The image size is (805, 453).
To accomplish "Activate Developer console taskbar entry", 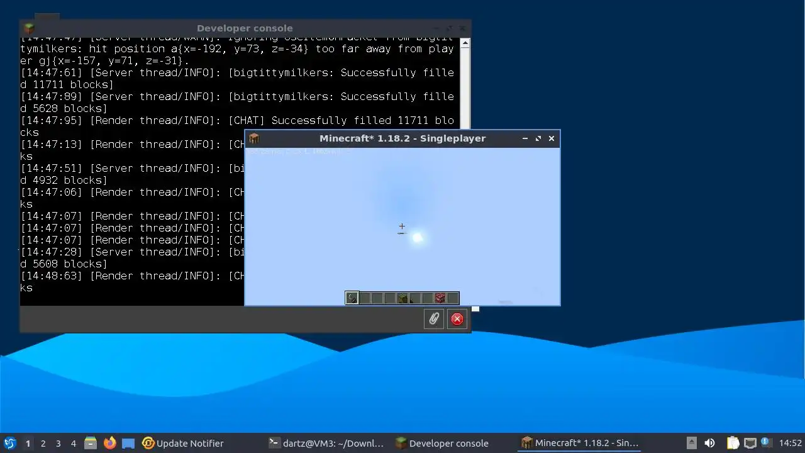I will [441, 443].
